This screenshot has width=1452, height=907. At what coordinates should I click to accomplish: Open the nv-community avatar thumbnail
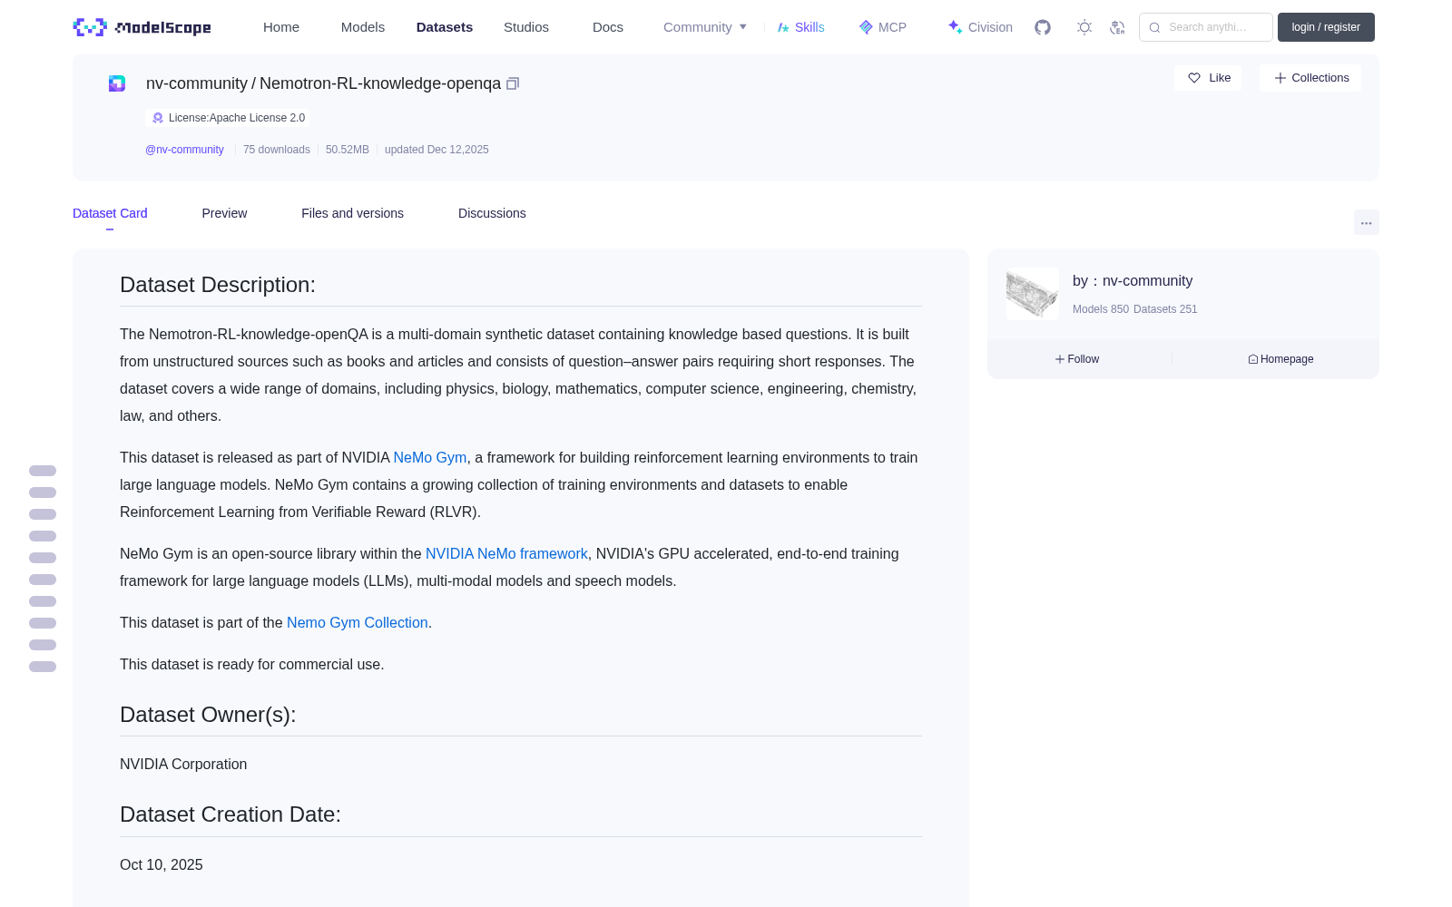click(x=1033, y=294)
